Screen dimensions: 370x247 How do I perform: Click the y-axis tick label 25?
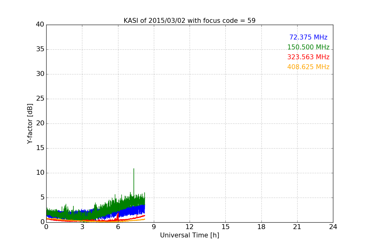[x=40, y=99]
